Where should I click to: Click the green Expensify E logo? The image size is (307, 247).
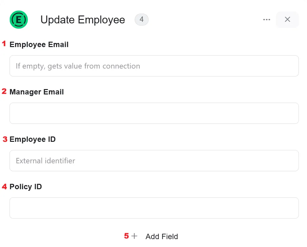tap(19, 20)
